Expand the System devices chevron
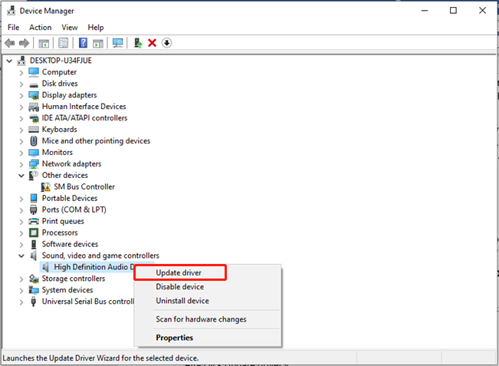 tap(21, 291)
